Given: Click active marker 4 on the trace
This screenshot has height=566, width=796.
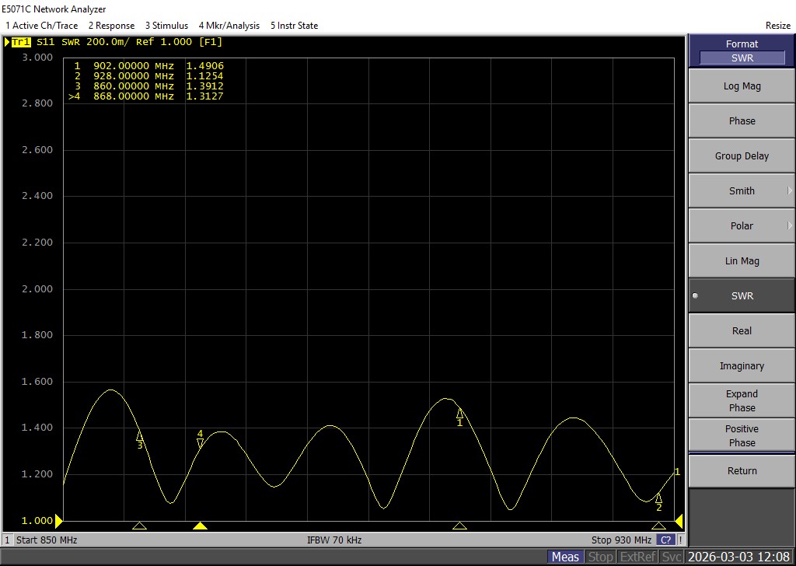Looking at the screenshot, I should [200, 442].
